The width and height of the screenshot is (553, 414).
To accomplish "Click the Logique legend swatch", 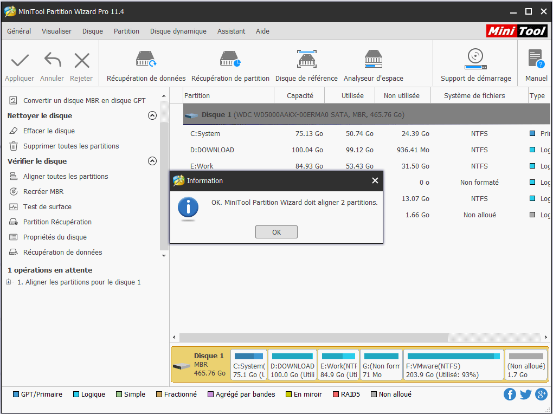I will (76, 394).
